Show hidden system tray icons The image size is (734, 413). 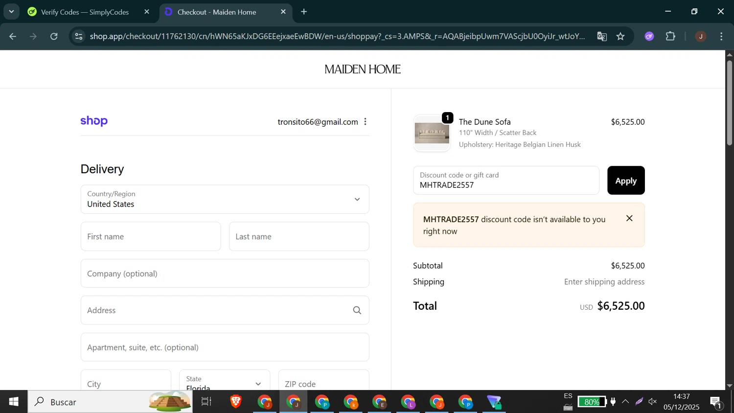(x=625, y=402)
